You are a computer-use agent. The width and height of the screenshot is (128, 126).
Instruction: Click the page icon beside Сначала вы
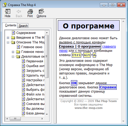pyautogui.click(x=23, y=104)
